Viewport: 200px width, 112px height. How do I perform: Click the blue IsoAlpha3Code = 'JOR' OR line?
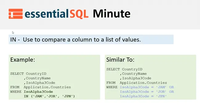pyautogui.click(x=147, y=92)
